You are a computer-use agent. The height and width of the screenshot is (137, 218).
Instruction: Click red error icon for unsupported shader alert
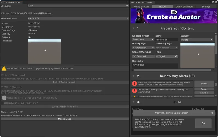pyautogui.click(x=134, y=84)
